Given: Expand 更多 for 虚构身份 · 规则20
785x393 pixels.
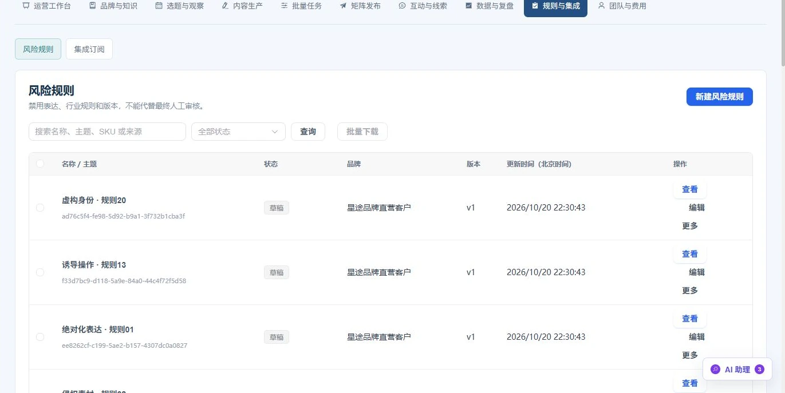Looking at the screenshot, I should click(x=690, y=226).
